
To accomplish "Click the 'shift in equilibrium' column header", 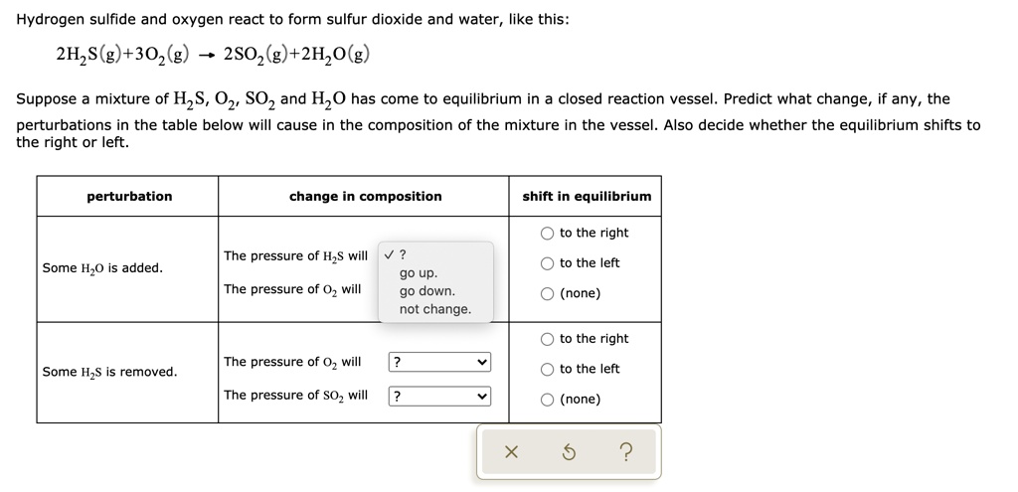I will click(587, 197).
